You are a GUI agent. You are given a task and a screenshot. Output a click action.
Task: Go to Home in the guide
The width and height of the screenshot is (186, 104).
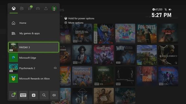(34, 23)
